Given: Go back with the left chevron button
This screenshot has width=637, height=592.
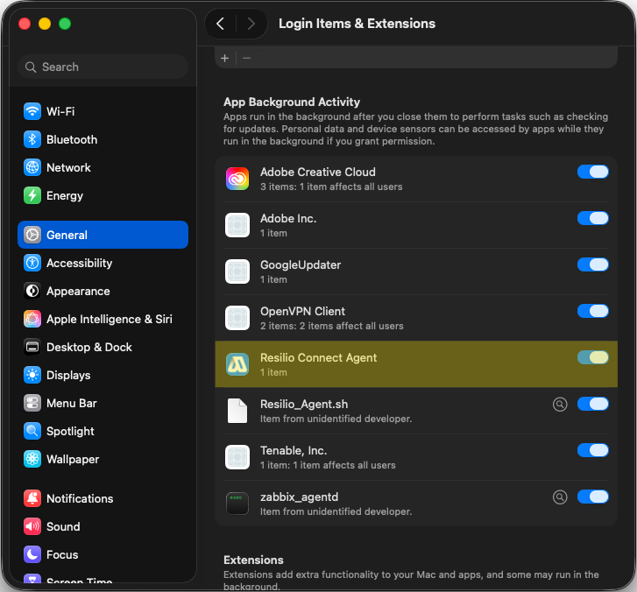Looking at the screenshot, I should [221, 24].
